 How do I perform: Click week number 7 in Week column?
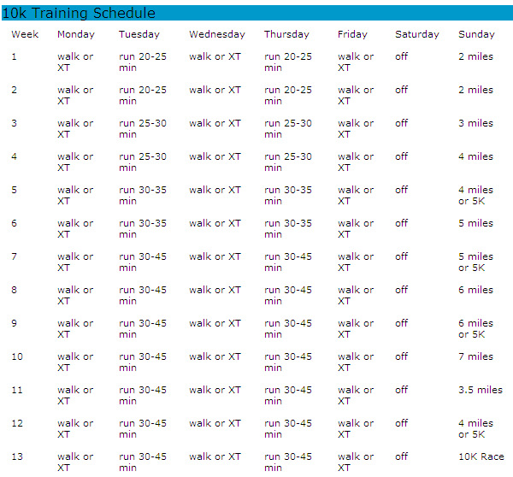pos(14,256)
